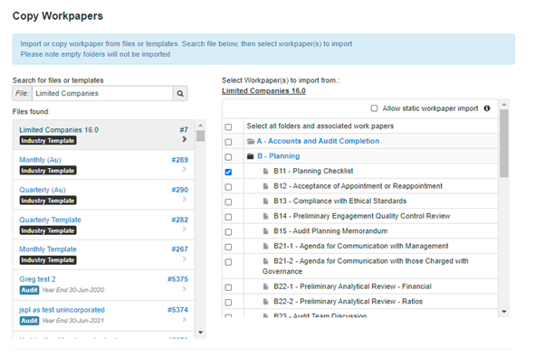Open chevron for Greg test 2 file
The image size is (545, 356).
[x=184, y=289]
